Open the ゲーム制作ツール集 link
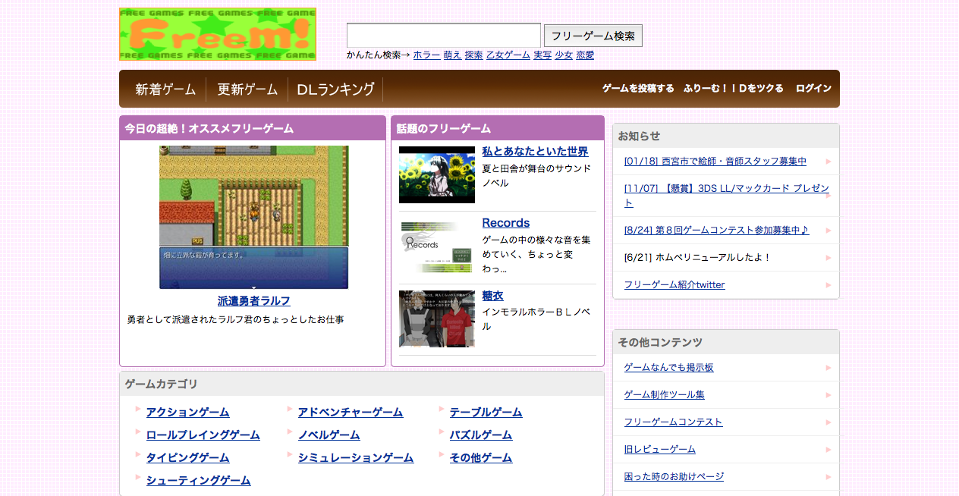 click(665, 395)
